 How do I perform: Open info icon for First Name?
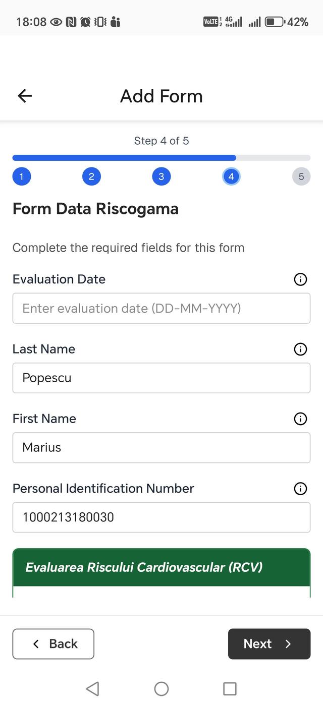point(300,419)
